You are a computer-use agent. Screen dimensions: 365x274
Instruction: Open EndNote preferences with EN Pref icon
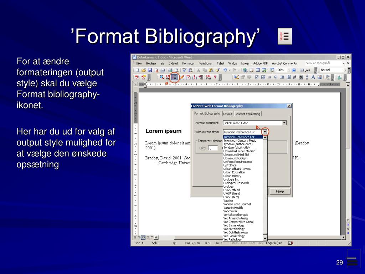(x=209, y=77)
